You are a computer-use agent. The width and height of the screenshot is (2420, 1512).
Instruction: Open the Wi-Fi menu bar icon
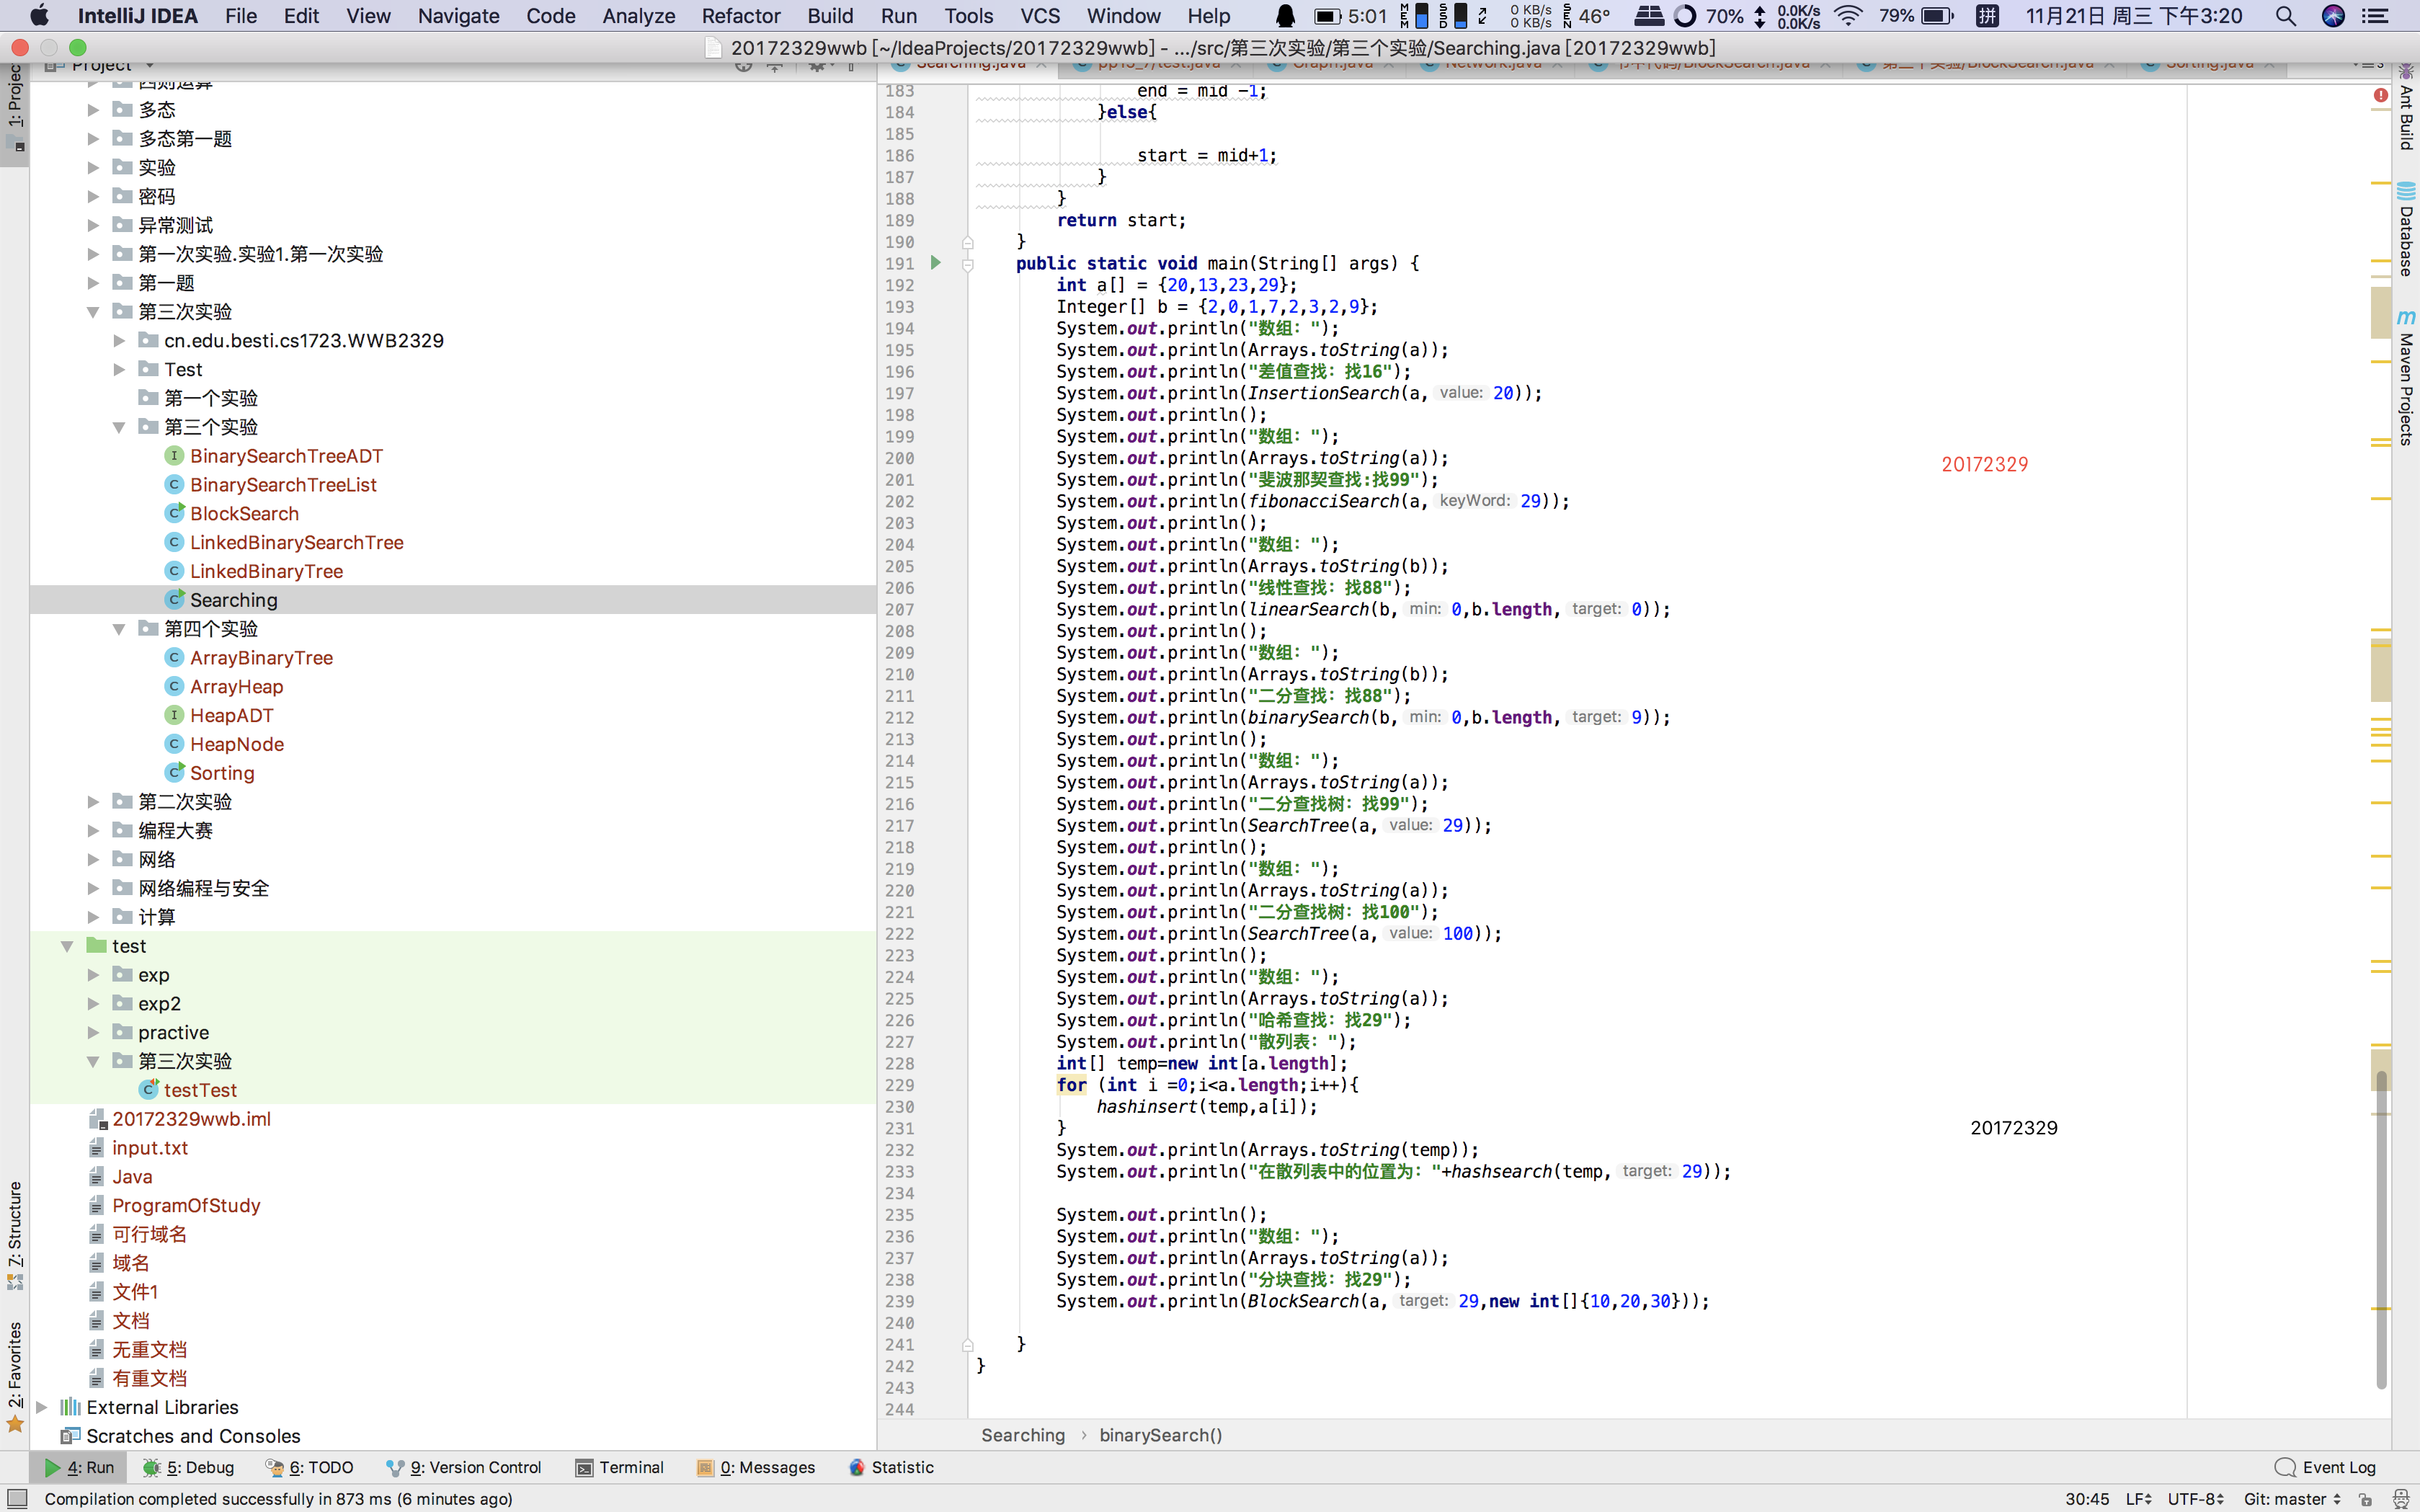click(x=1849, y=16)
